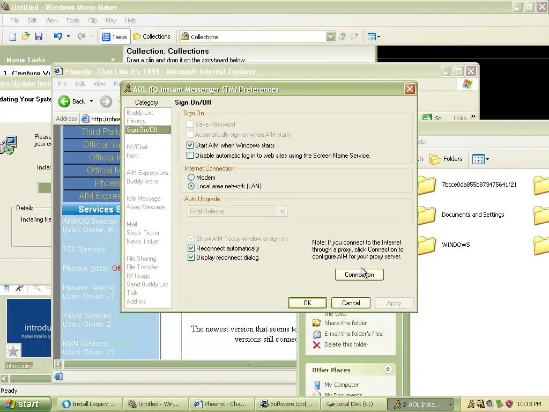Viewport: 549px width, 412px height.
Task: Select AIM Expressions category
Action: coord(147,173)
